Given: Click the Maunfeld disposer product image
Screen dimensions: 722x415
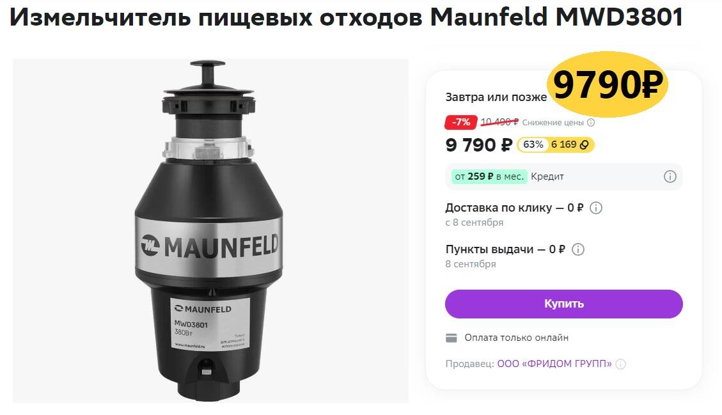Looking at the screenshot, I should coord(210,231).
